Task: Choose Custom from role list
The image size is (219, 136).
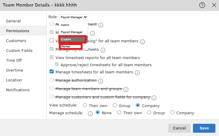Action: 73,39
